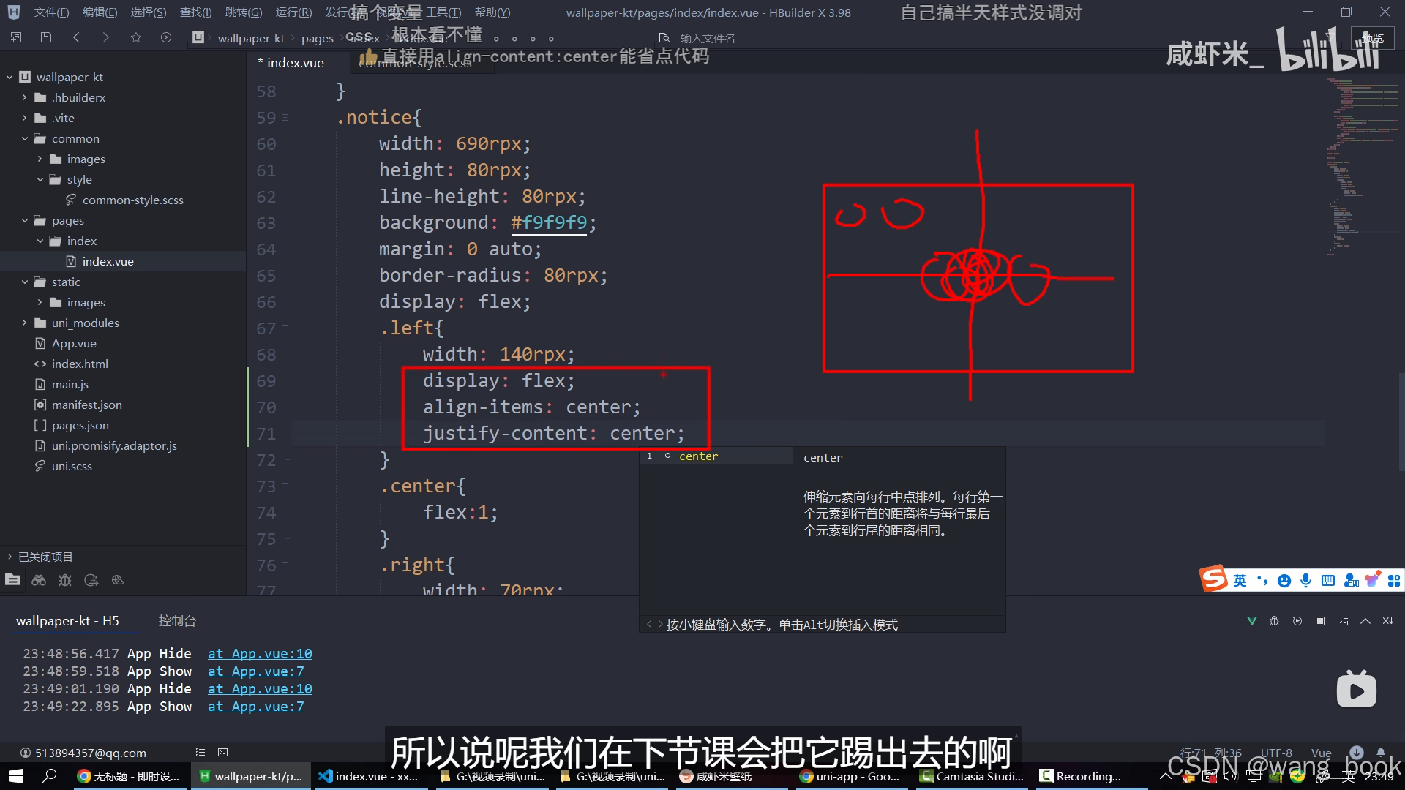
Task: Open App.vue in the project tree
Action: tap(74, 343)
